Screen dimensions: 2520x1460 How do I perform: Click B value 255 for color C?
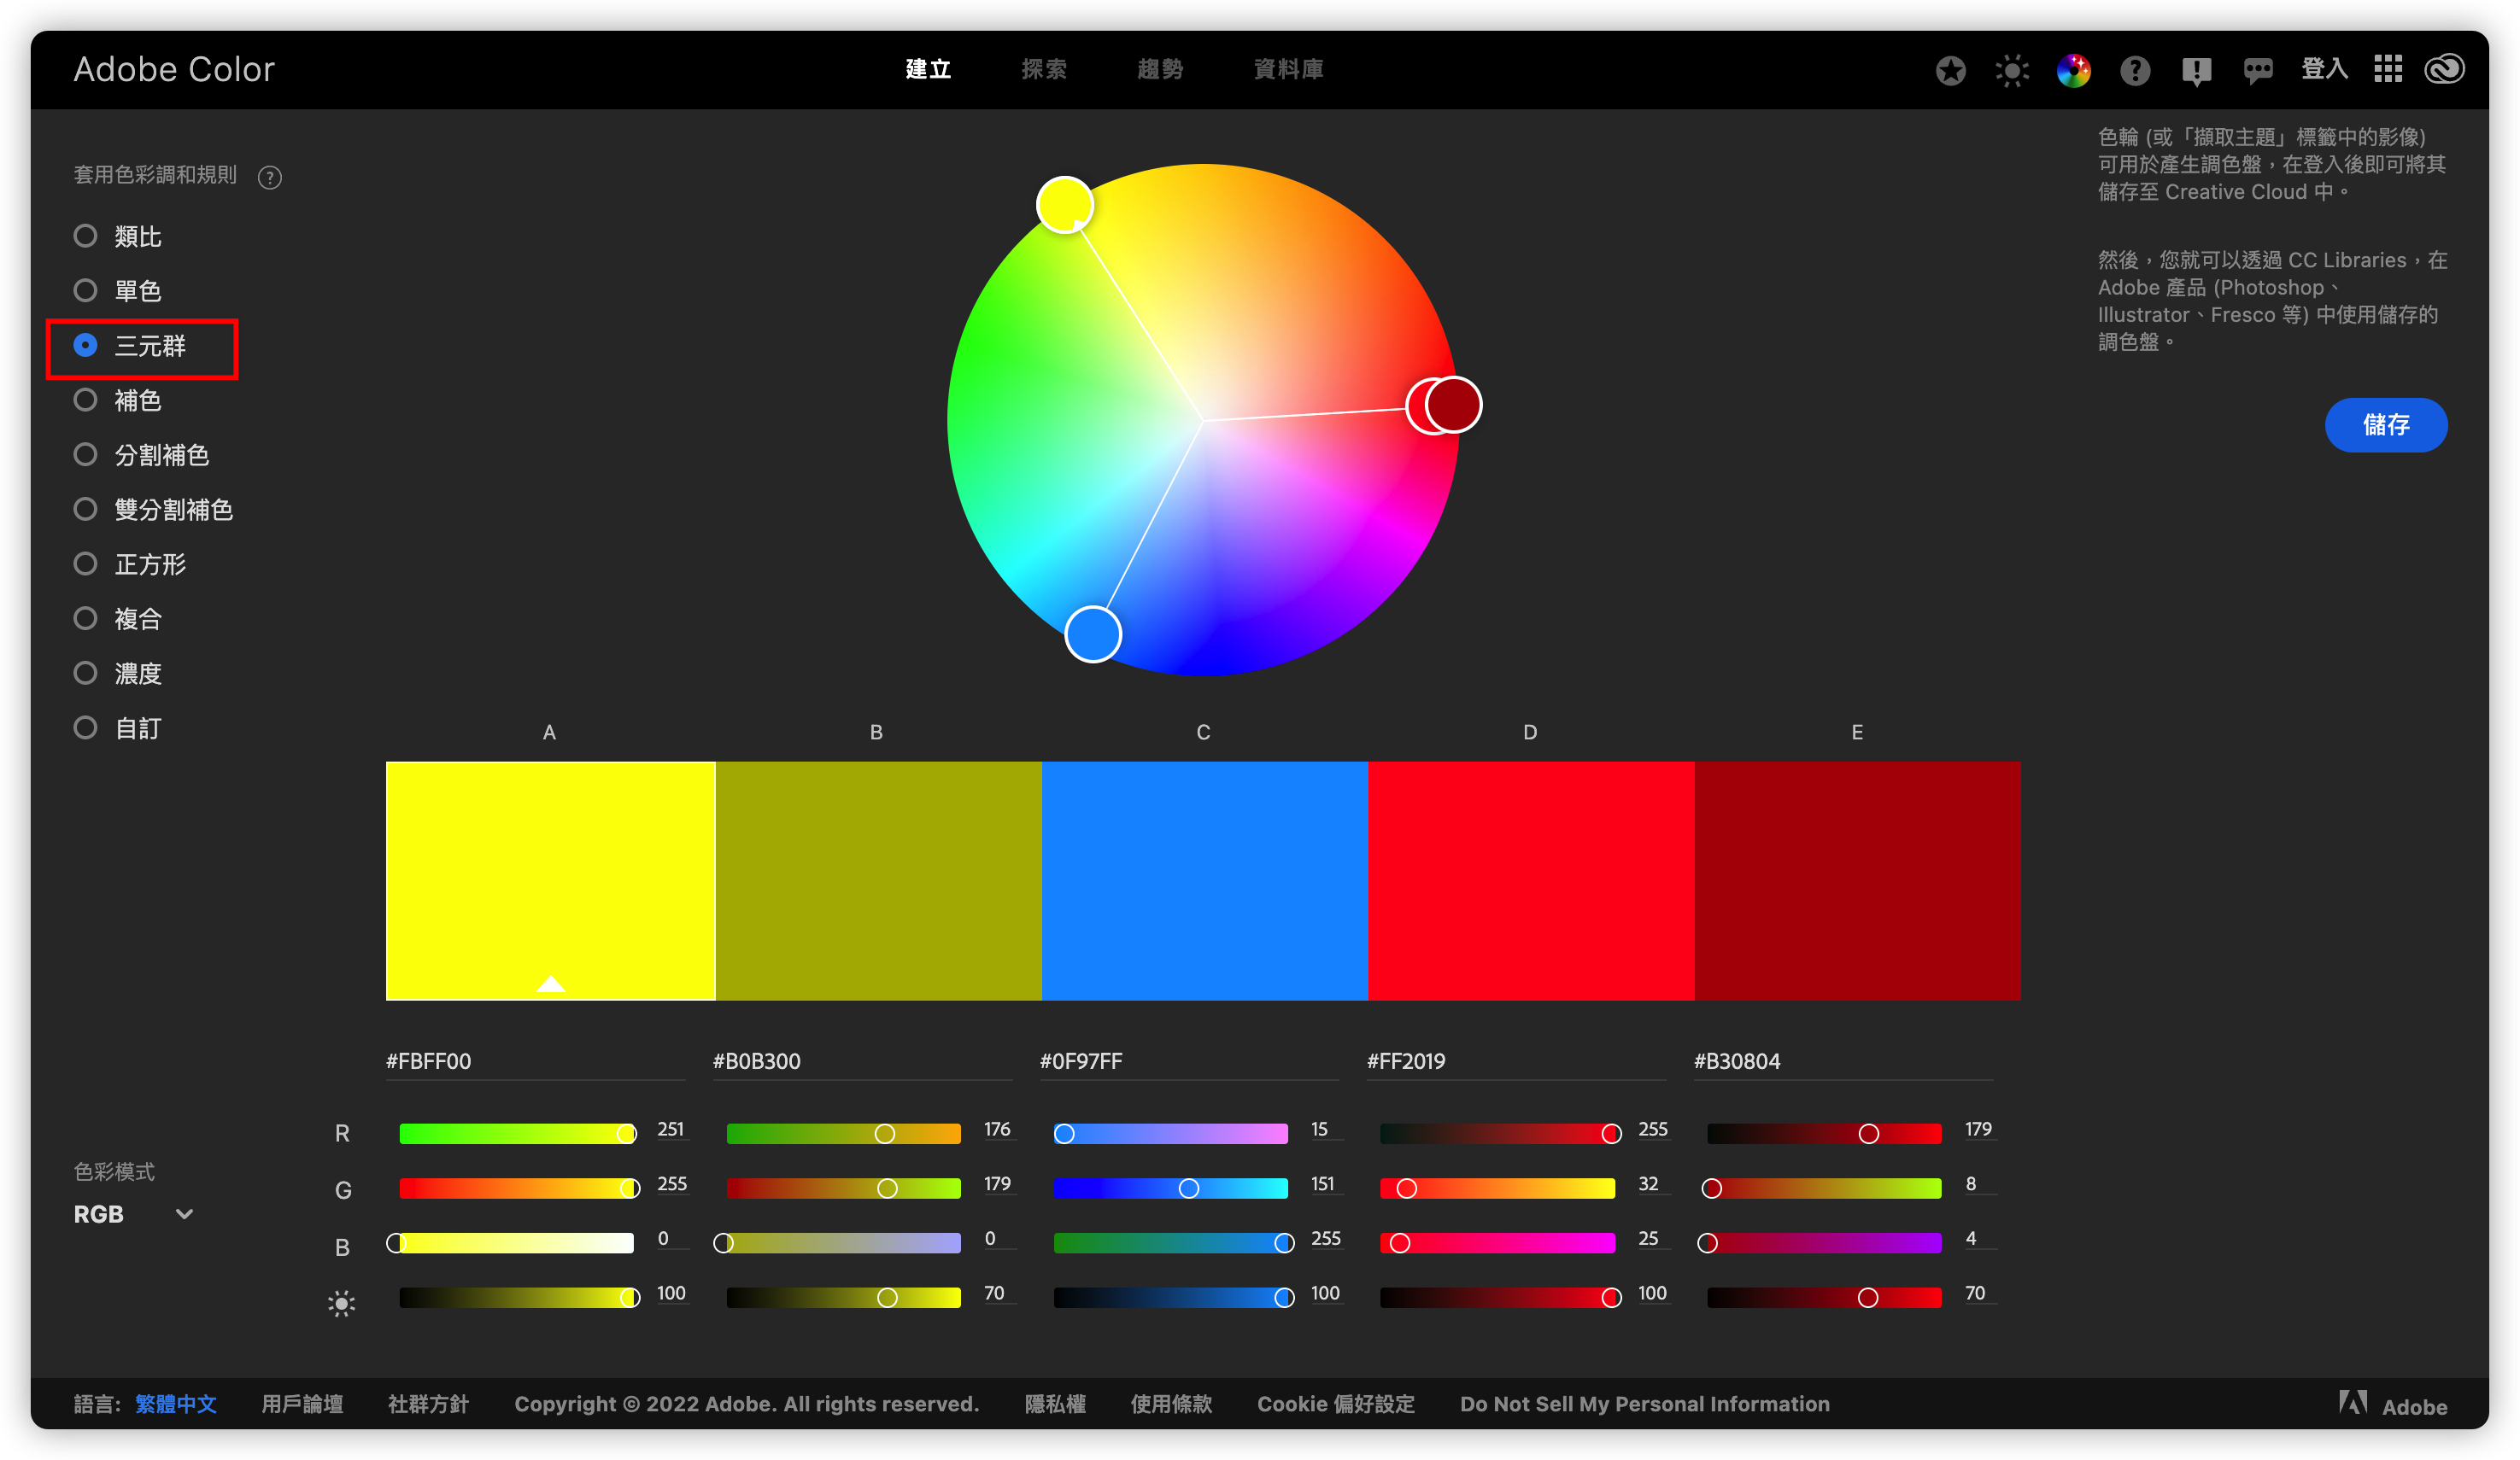click(x=1326, y=1238)
